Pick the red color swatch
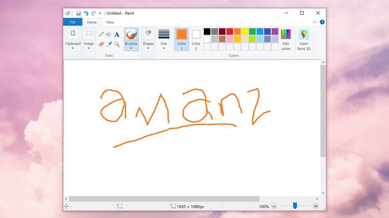 [x=230, y=31]
